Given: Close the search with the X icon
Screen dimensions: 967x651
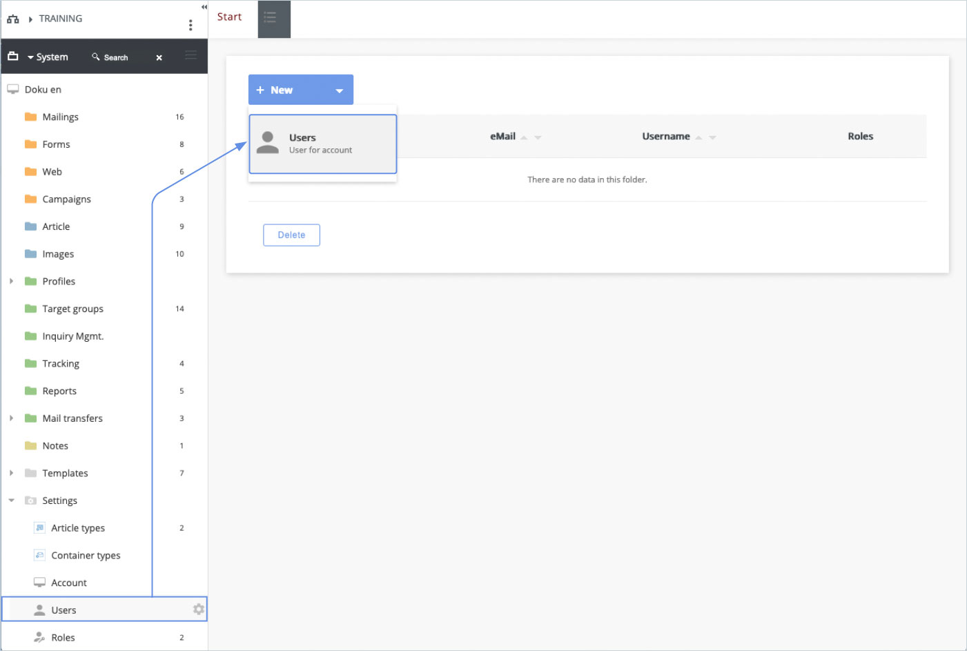Looking at the screenshot, I should (x=159, y=58).
